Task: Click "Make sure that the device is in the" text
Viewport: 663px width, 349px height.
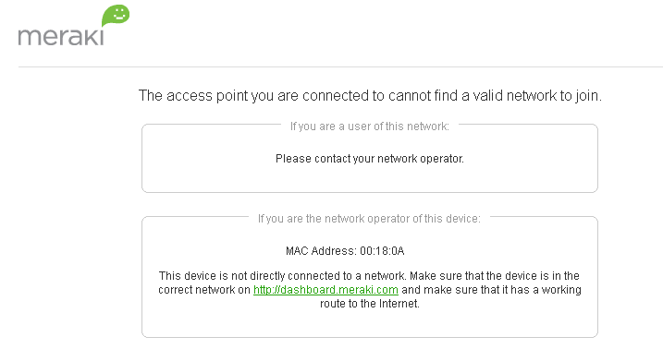Action: coord(495,276)
